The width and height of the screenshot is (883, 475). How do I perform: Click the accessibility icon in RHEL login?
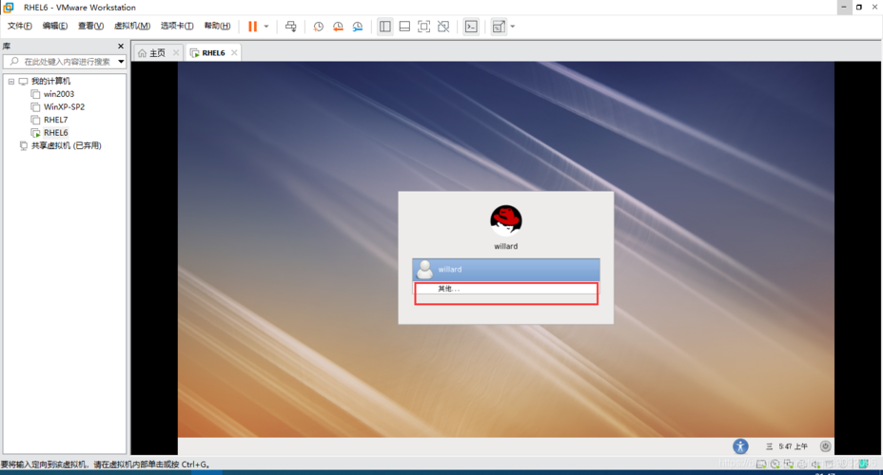coord(740,446)
